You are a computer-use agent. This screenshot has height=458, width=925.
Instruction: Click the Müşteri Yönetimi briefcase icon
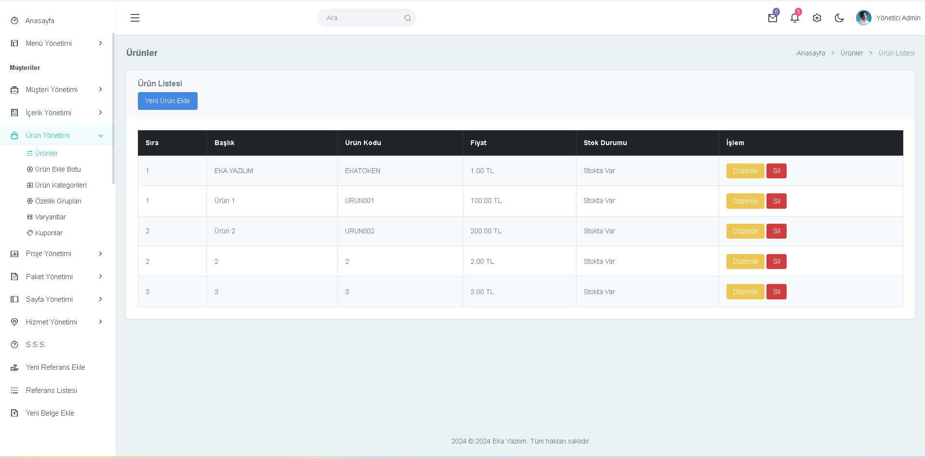tap(14, 90)
